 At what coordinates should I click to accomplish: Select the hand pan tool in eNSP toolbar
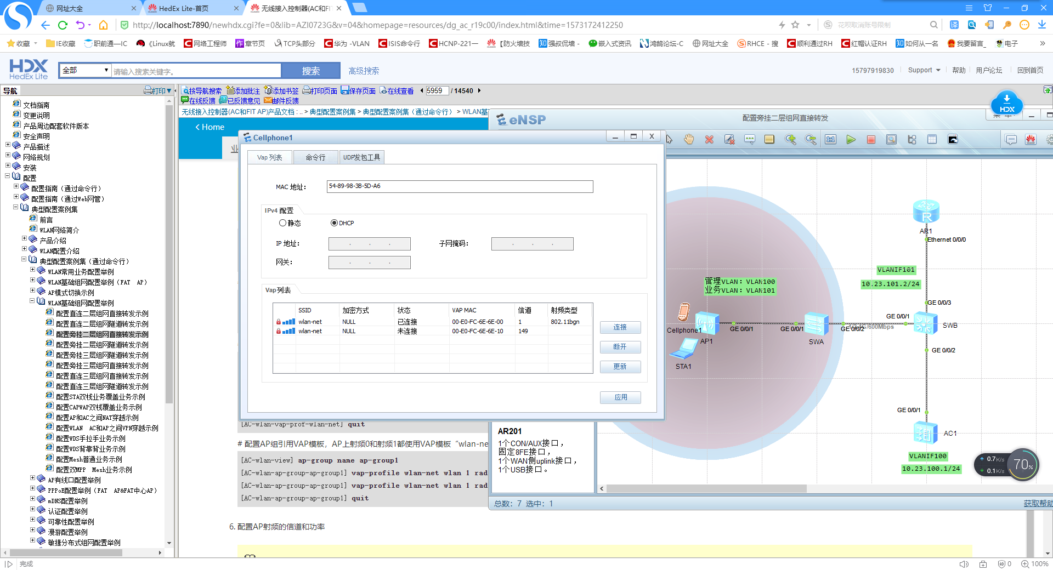pyautogui.click(x=689, y=140)
